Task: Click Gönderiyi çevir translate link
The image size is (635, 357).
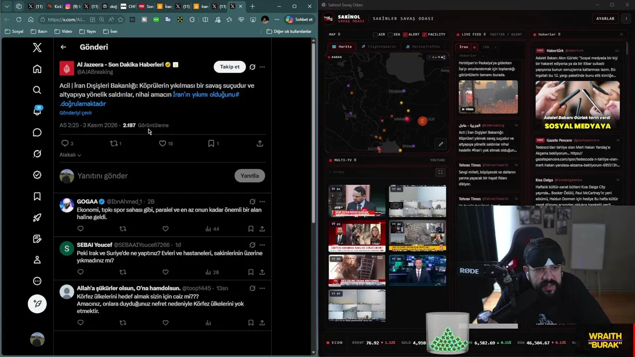Action: click(x=75, y=113)
